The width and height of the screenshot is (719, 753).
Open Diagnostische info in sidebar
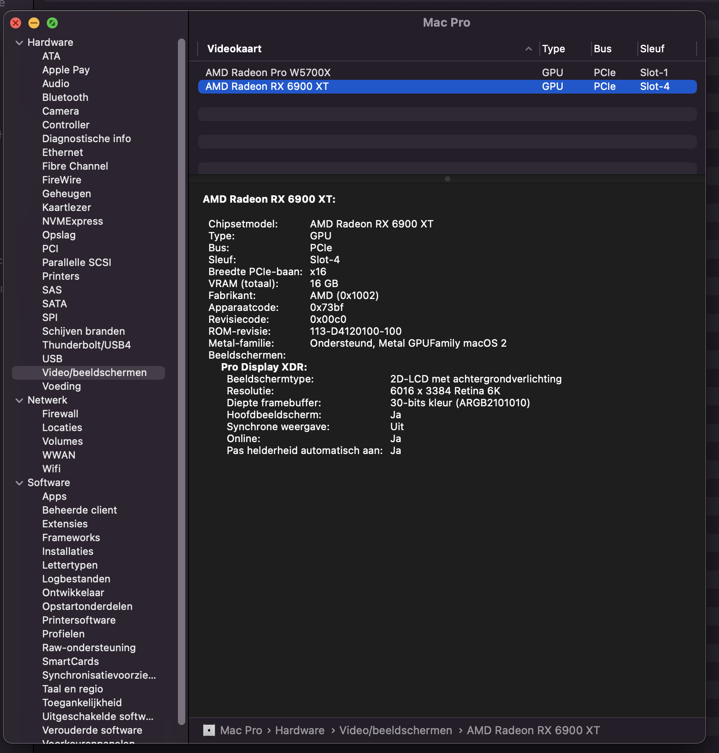pos(87,138)
